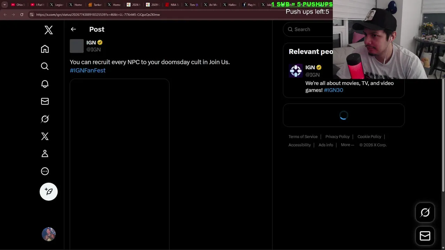Open Accessibility footer link

tap(300, 145)
